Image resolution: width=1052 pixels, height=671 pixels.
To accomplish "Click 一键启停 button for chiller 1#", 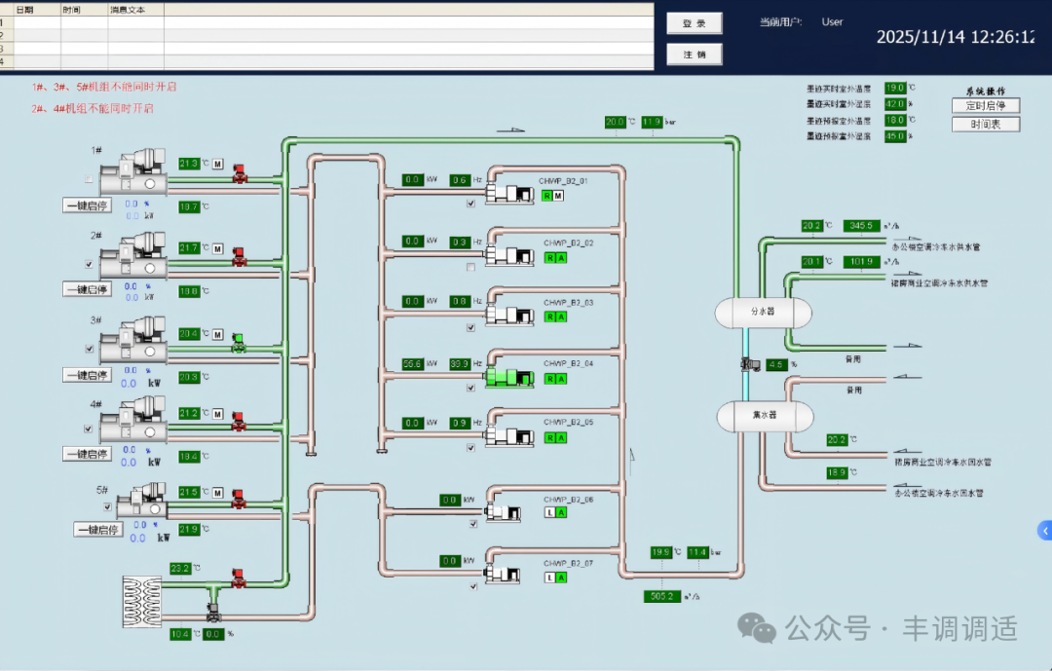I will 88,205.
